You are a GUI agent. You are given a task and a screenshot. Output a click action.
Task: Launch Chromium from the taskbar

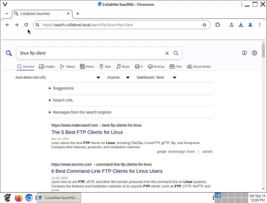tap(29, 198)
